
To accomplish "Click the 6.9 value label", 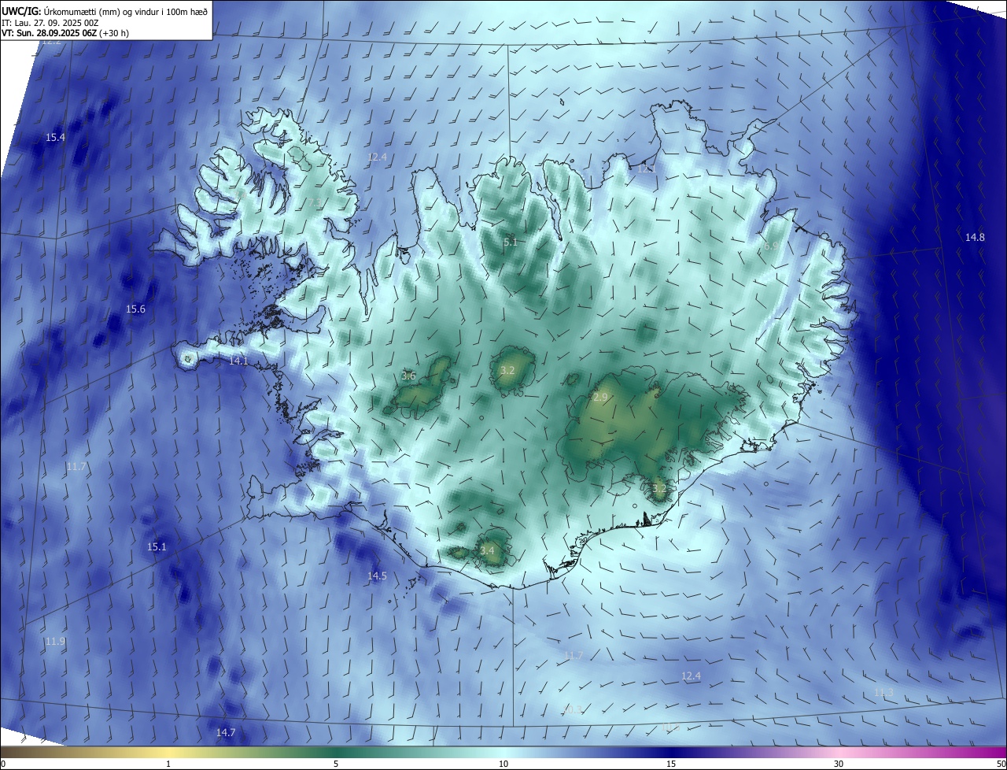I will [x=771, y=246].
